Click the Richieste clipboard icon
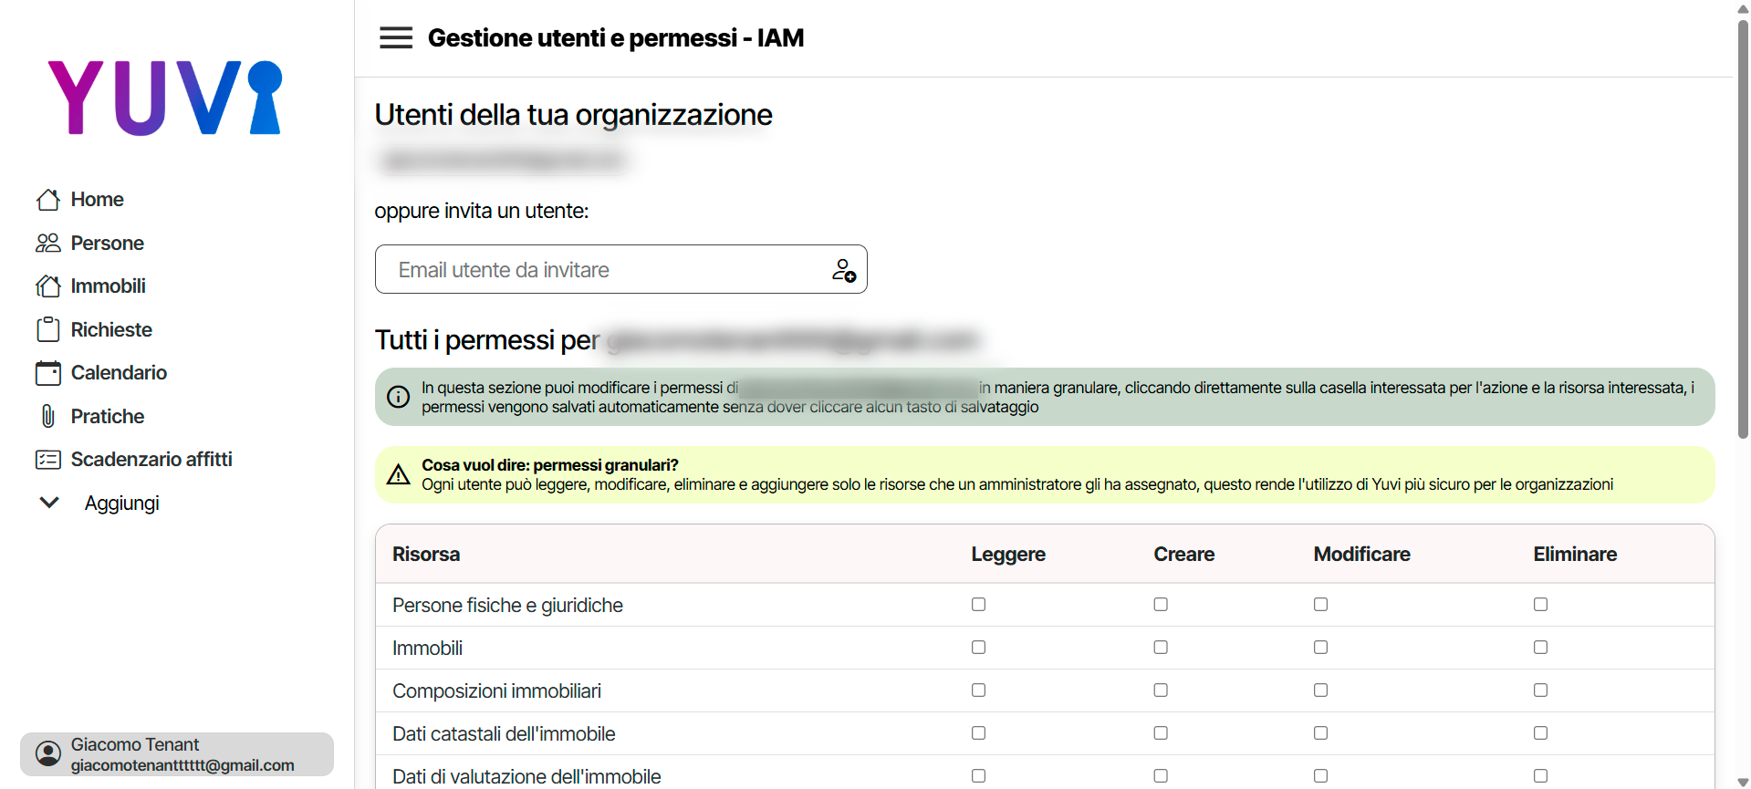 [48, 329]
